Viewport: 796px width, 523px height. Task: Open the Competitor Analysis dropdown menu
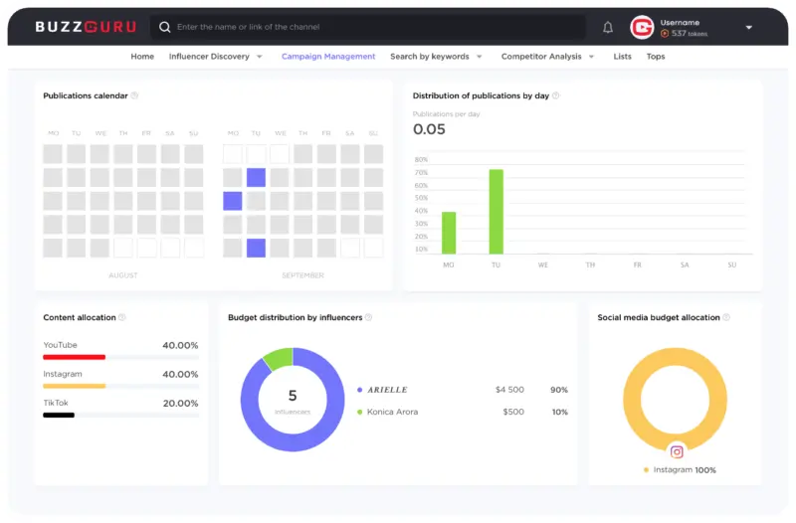click(x=592, y=57)
